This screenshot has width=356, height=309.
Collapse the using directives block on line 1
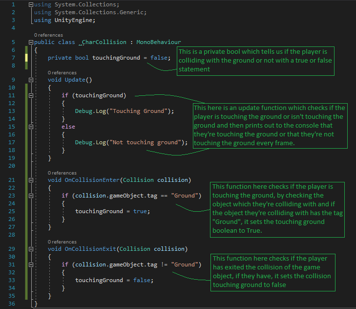[x=32, y=4]
